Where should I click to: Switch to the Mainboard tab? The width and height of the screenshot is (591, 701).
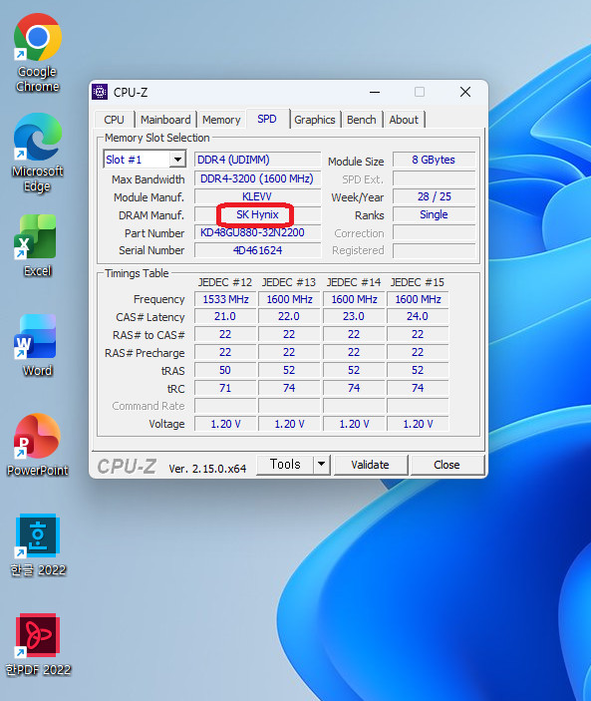pos(165,120)
